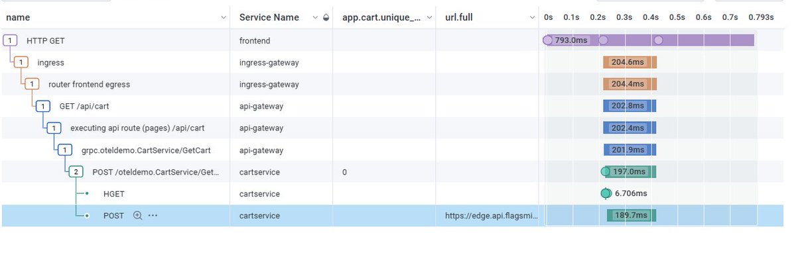Collapse the POST /oteldemo.CartService node with 2 children
This screenshot has width=796, height=272.
[76, 171]
